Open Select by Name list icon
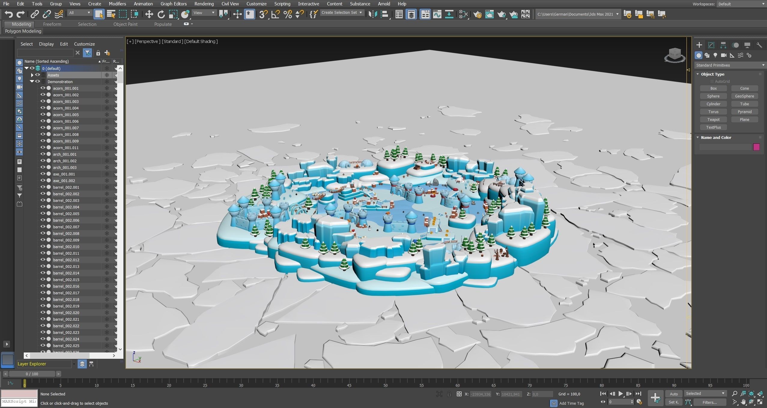The image size is (767, 408). tap(111, 14)
